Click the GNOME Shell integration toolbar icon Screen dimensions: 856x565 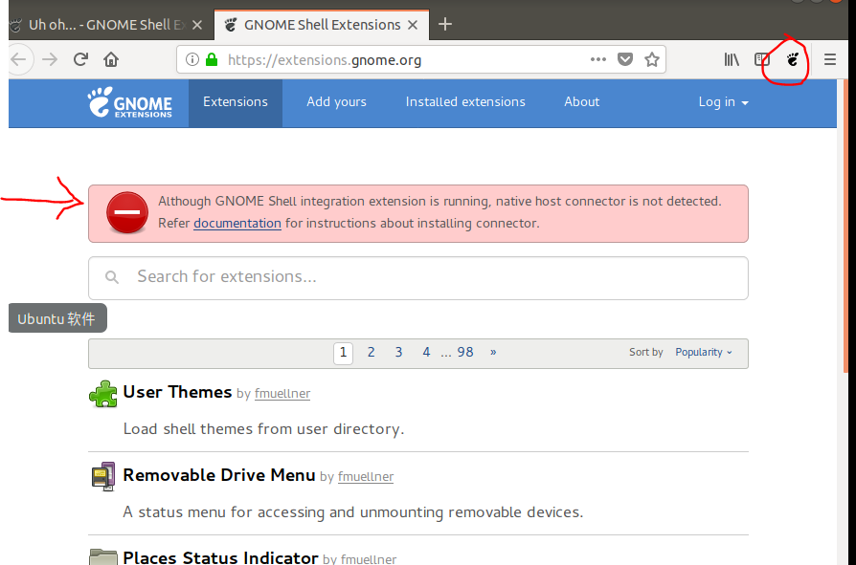pos(792,60)
